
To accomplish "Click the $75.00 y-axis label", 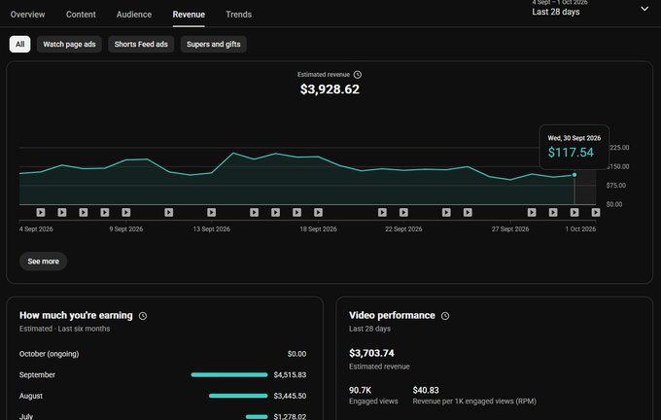I will (x=616, y=186).
